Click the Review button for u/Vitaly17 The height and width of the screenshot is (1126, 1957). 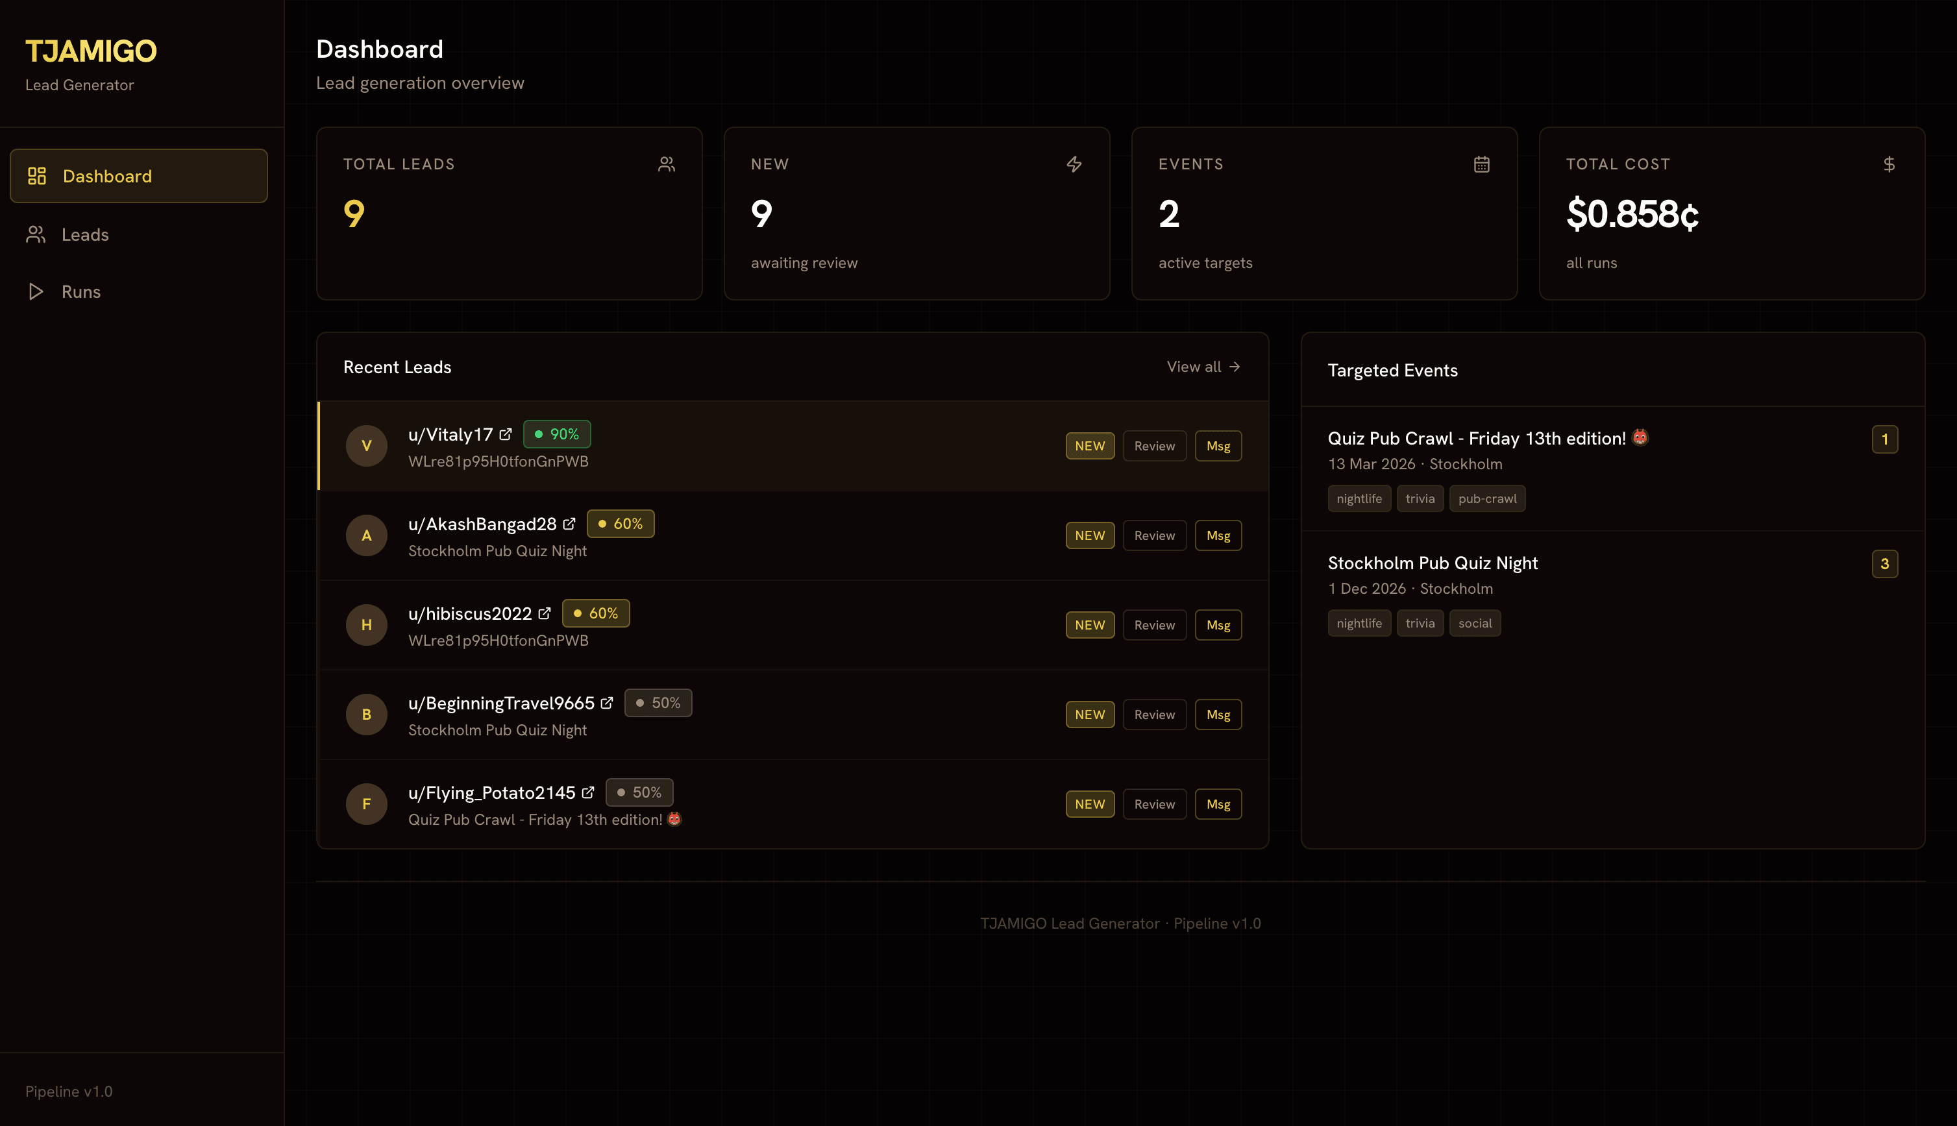pos(1155,445)
